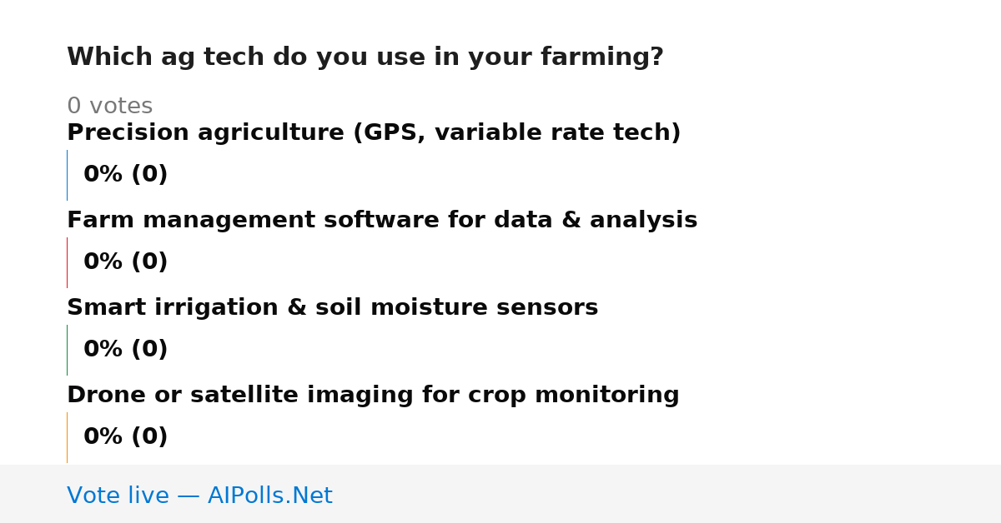The height and width of the screenshot is (523, 1001).
Task: Click the 0 votes counter text
Action: (109, 107)
